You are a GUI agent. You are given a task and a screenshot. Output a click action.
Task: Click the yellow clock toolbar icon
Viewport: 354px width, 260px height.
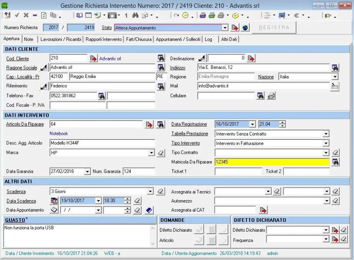185,16
